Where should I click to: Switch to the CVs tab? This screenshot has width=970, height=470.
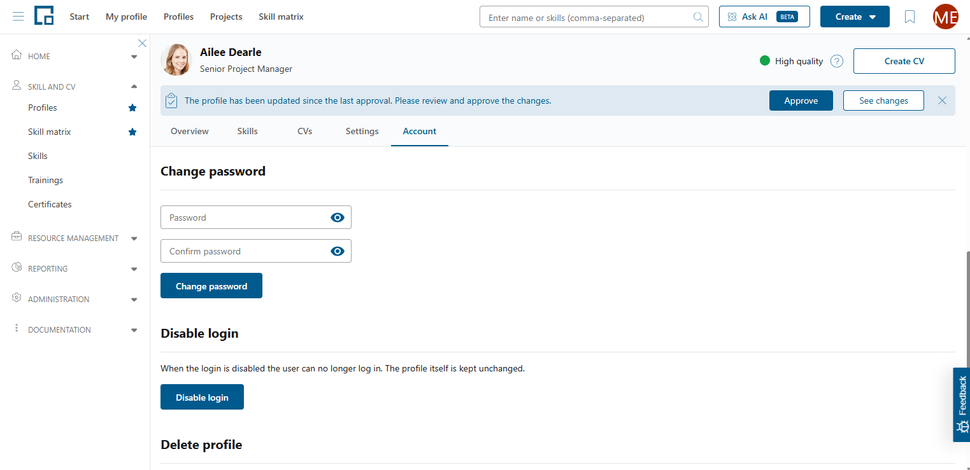point(305,131)
